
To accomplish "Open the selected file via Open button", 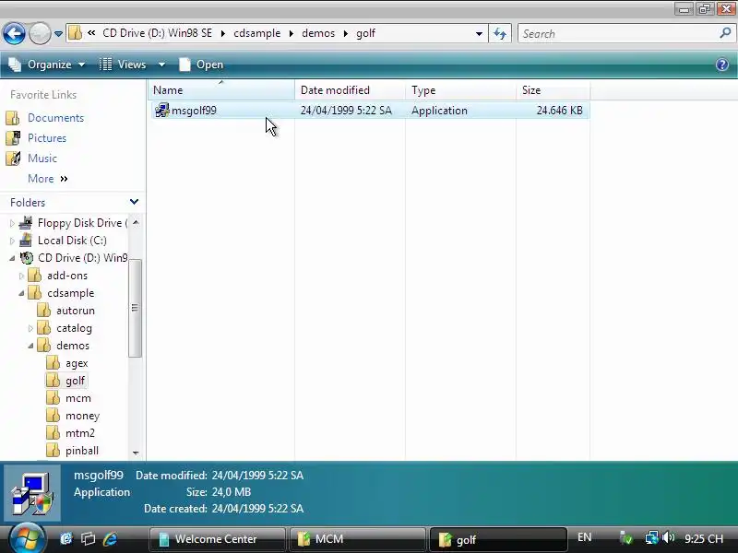I will (x=201, y=65).
